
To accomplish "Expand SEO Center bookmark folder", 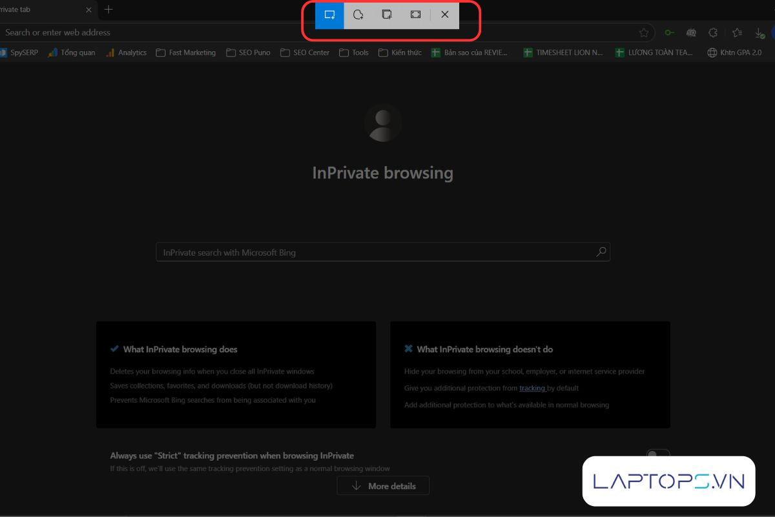I will coord(305,52).
